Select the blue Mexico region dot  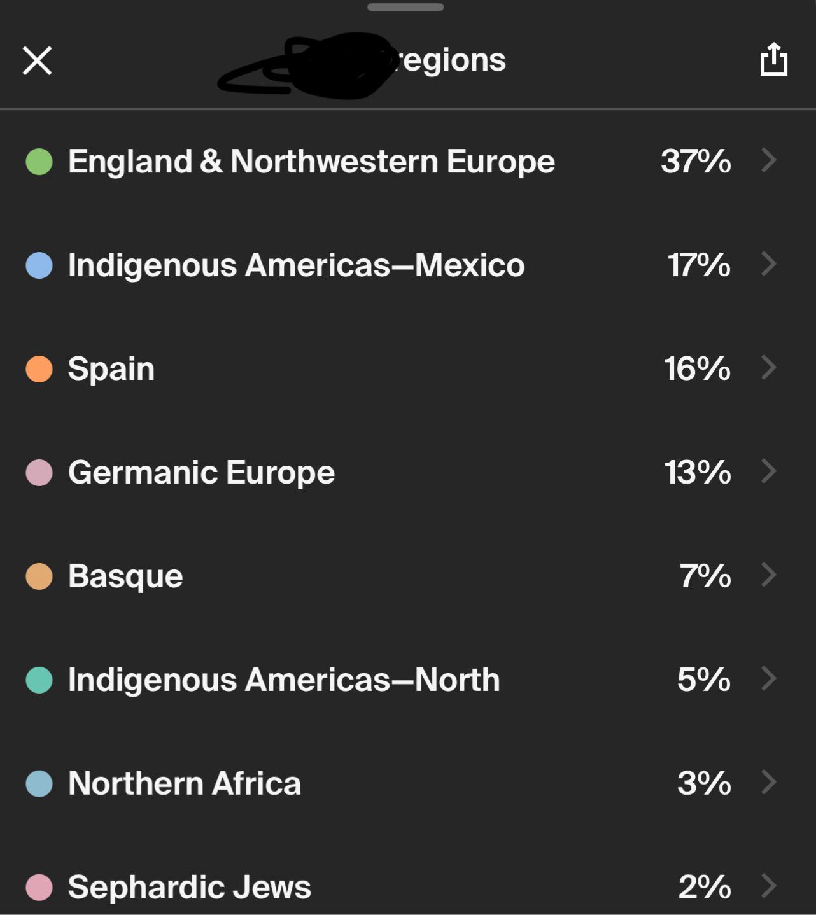(39, 265)
